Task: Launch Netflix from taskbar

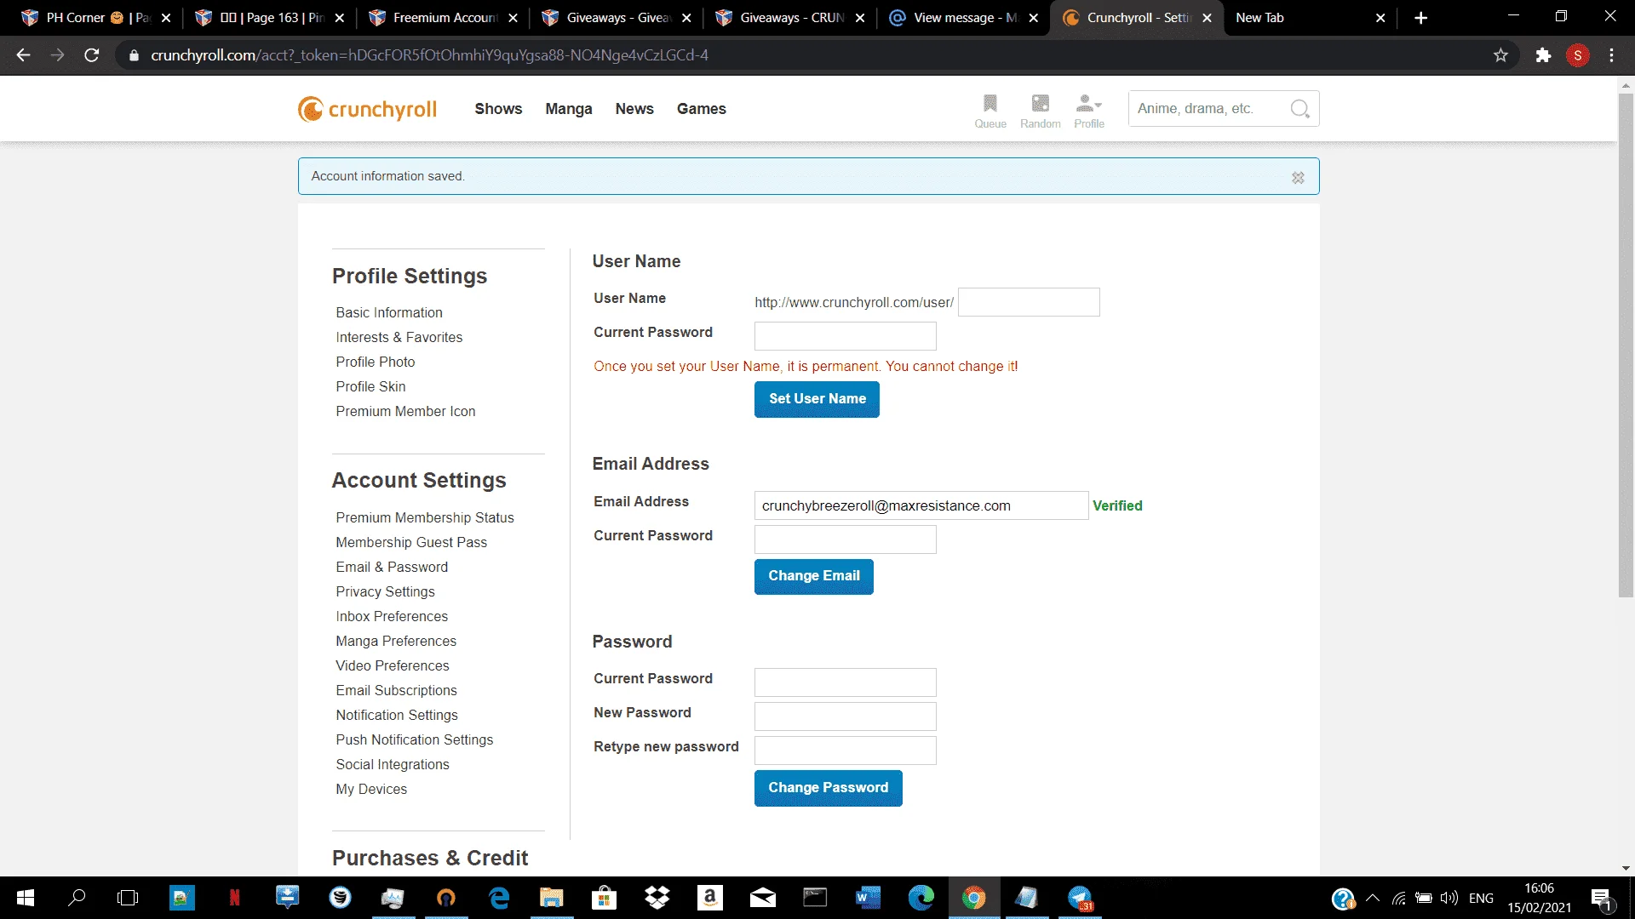Action: point(234,898)
